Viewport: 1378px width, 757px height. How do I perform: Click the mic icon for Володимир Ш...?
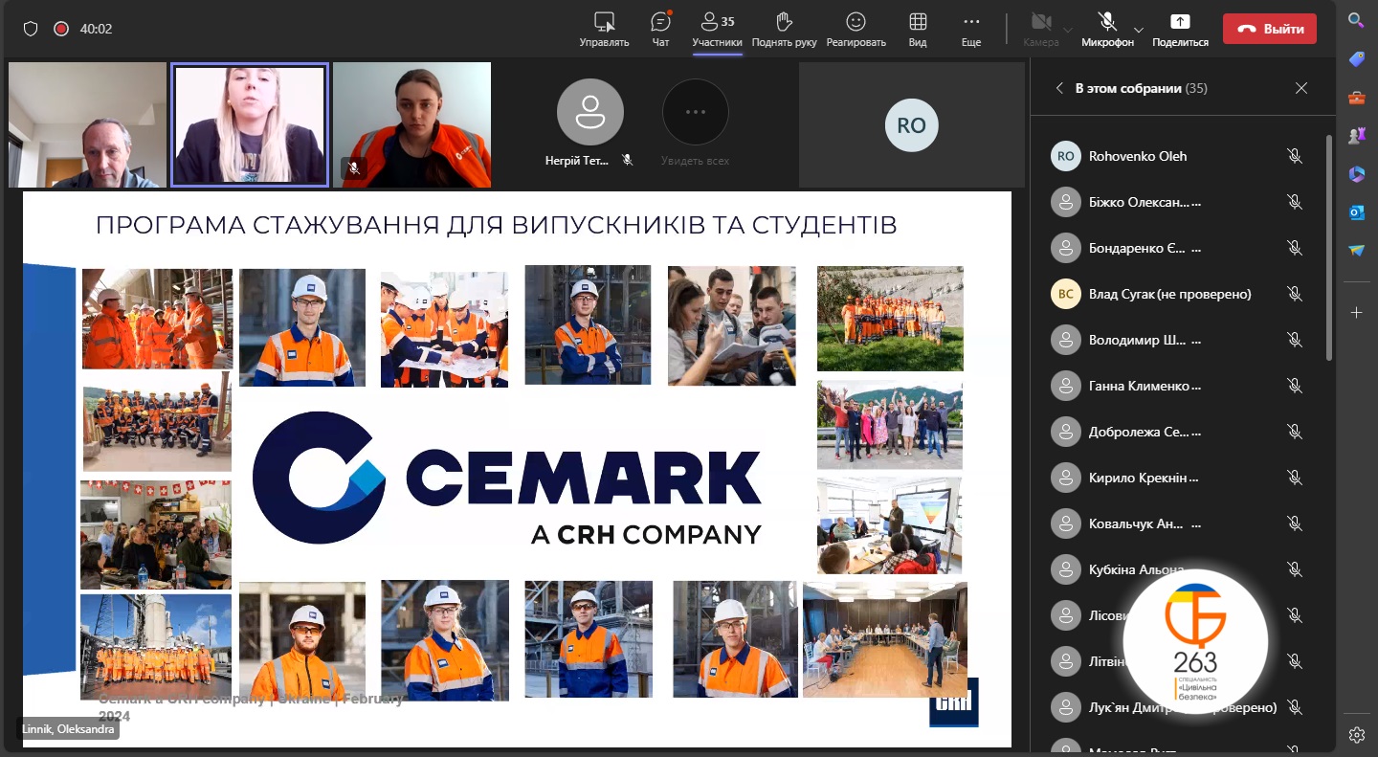(x=1295, y=340)
